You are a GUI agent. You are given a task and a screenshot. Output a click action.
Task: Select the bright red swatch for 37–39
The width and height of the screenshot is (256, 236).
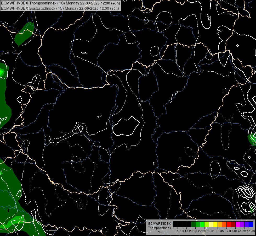[x=229, y=224]
